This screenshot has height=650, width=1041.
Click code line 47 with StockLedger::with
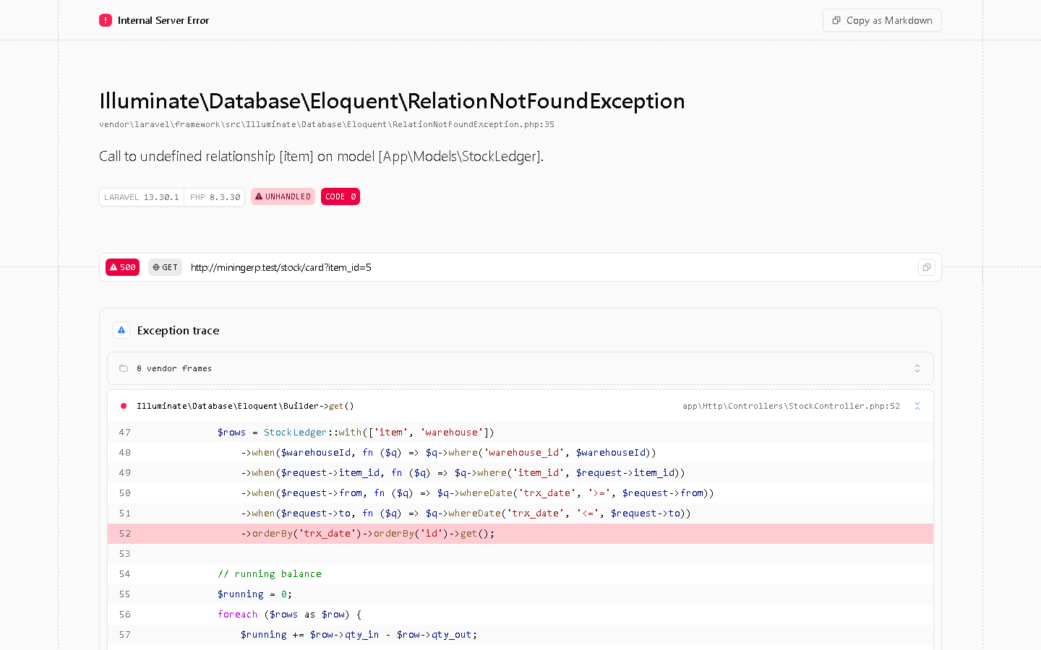click(520, 433)
